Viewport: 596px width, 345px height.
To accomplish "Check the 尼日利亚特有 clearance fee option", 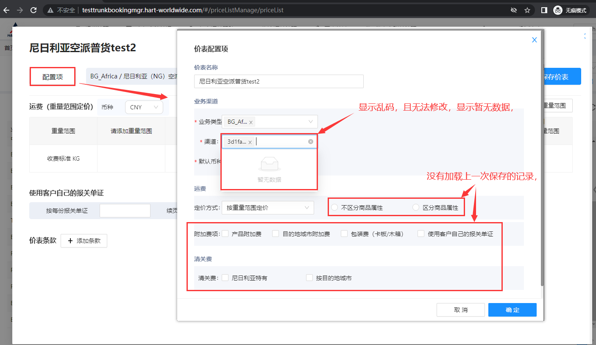I will point(225,278).
